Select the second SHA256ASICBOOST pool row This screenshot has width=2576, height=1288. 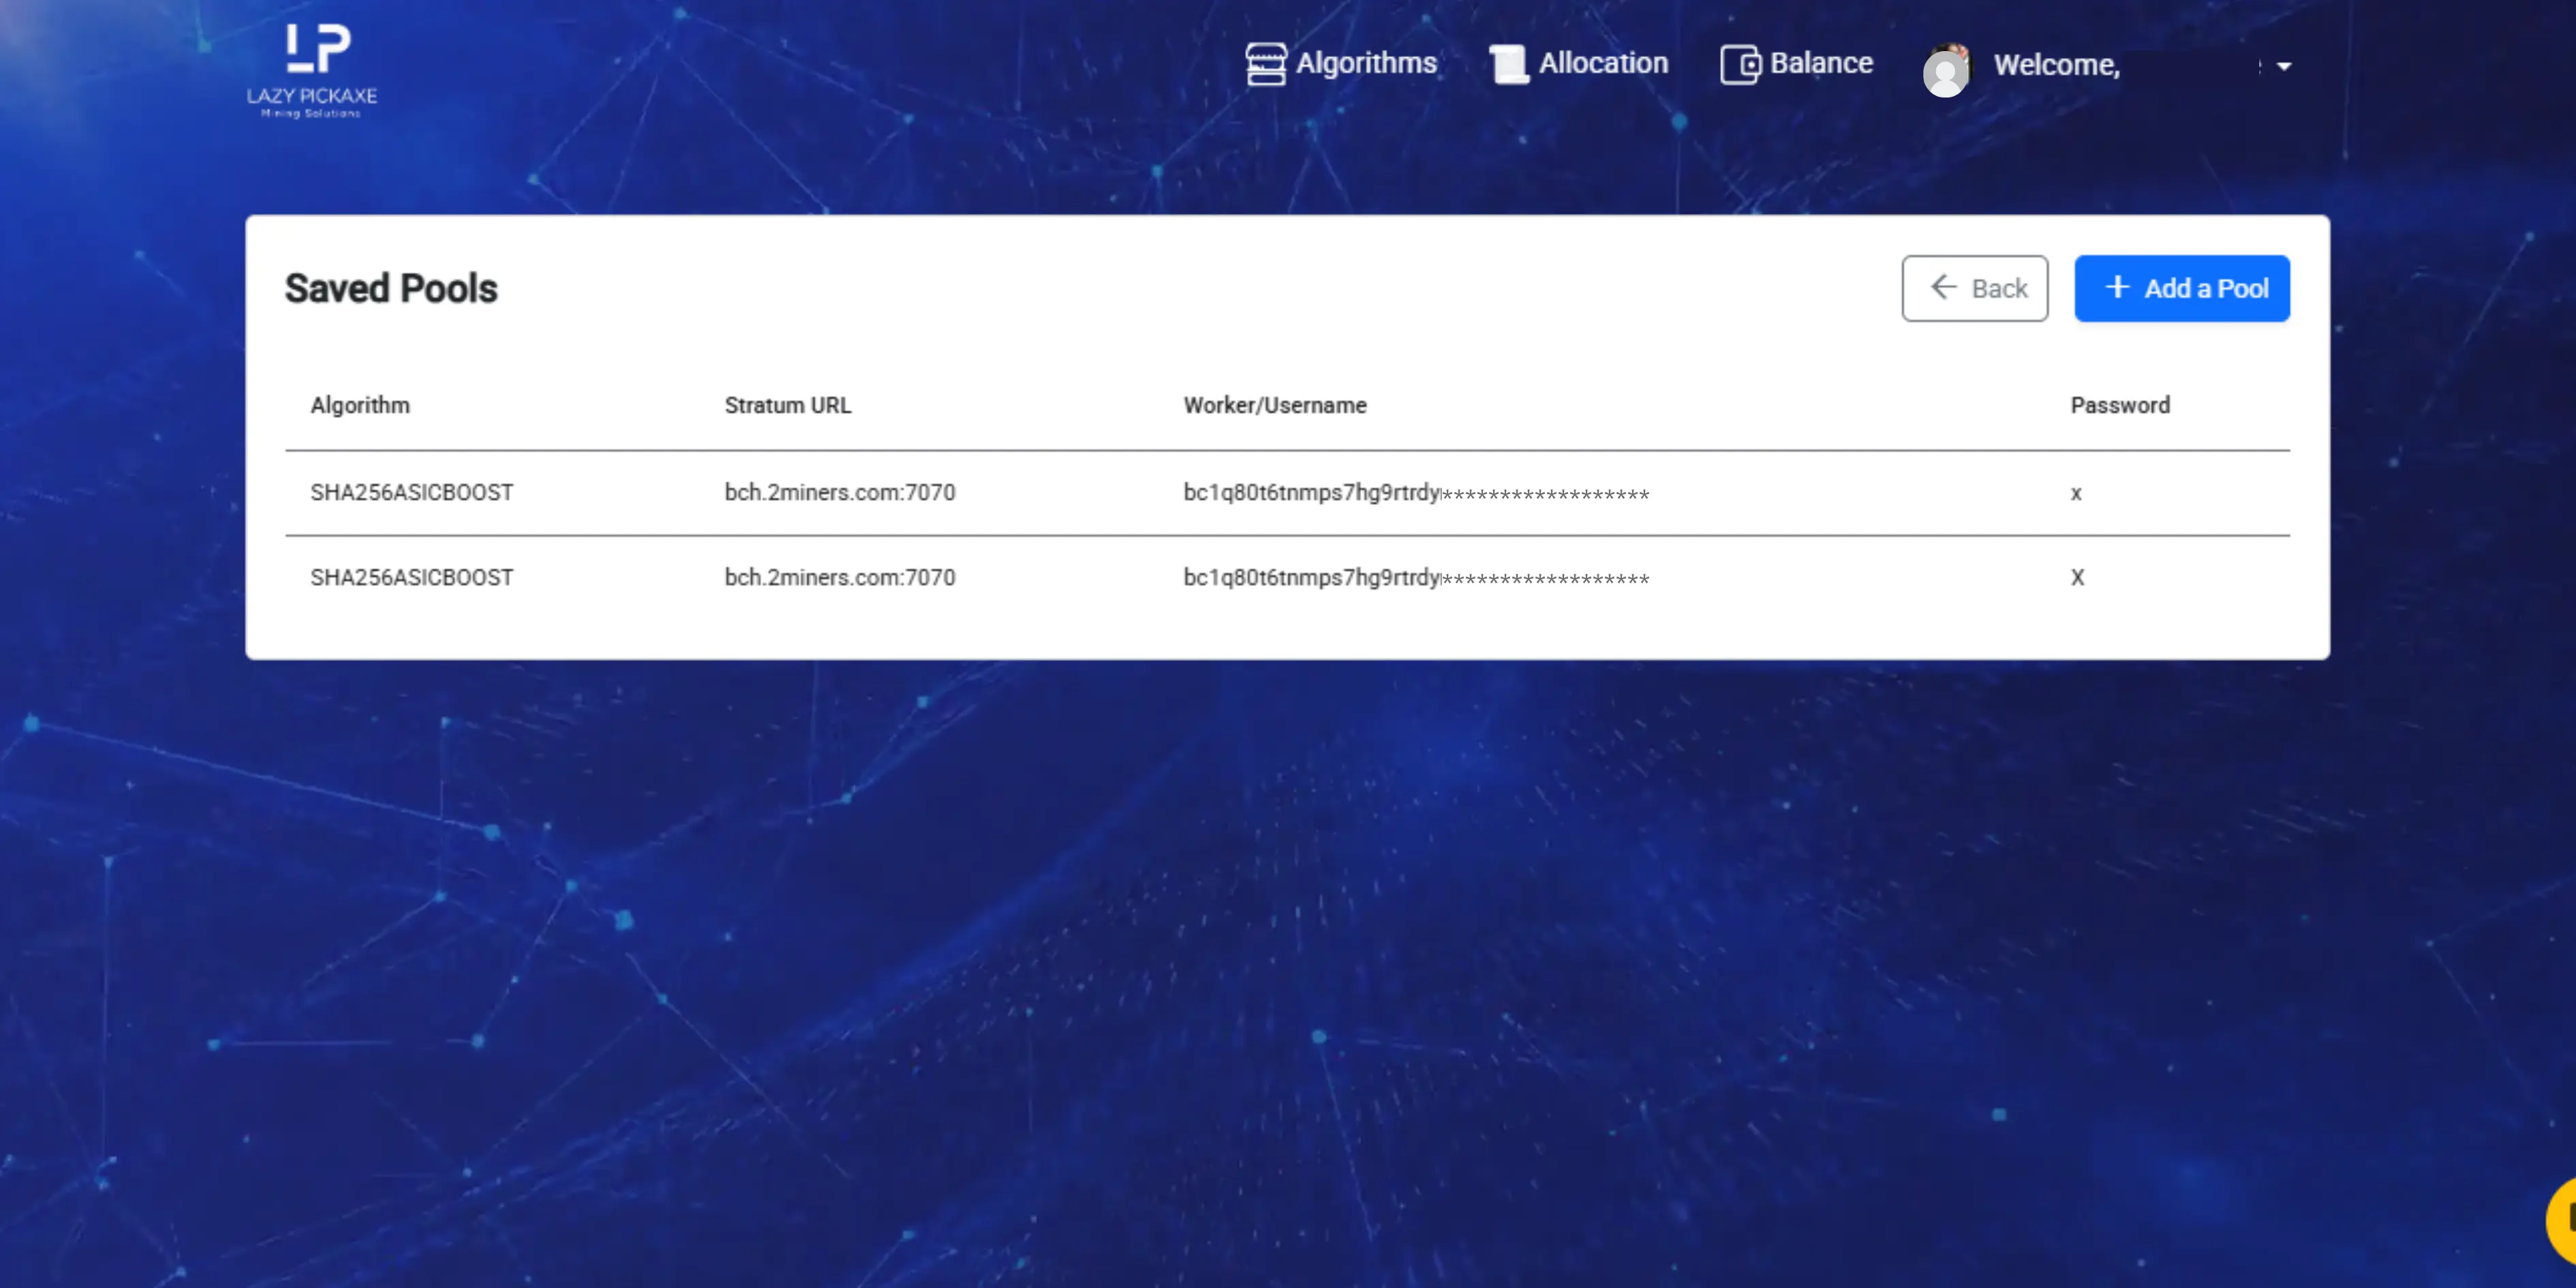(411, 577)
